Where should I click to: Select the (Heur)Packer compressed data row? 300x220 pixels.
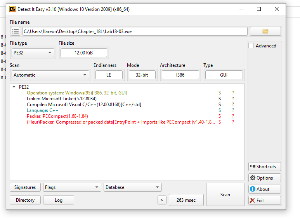click(121, 122)
